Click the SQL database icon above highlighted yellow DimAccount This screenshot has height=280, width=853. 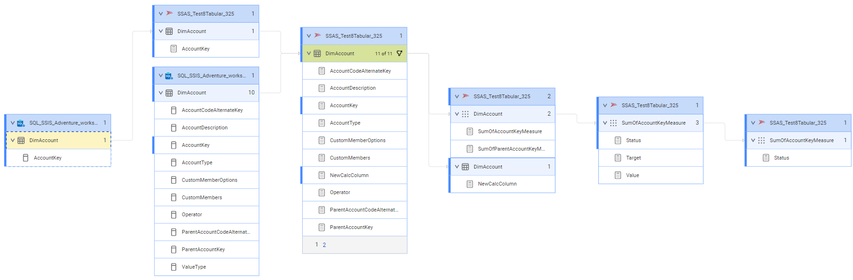21,123
